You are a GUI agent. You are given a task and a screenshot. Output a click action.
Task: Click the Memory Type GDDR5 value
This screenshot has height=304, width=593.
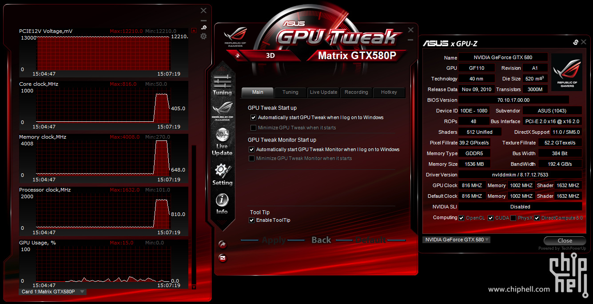click(474, 153)
